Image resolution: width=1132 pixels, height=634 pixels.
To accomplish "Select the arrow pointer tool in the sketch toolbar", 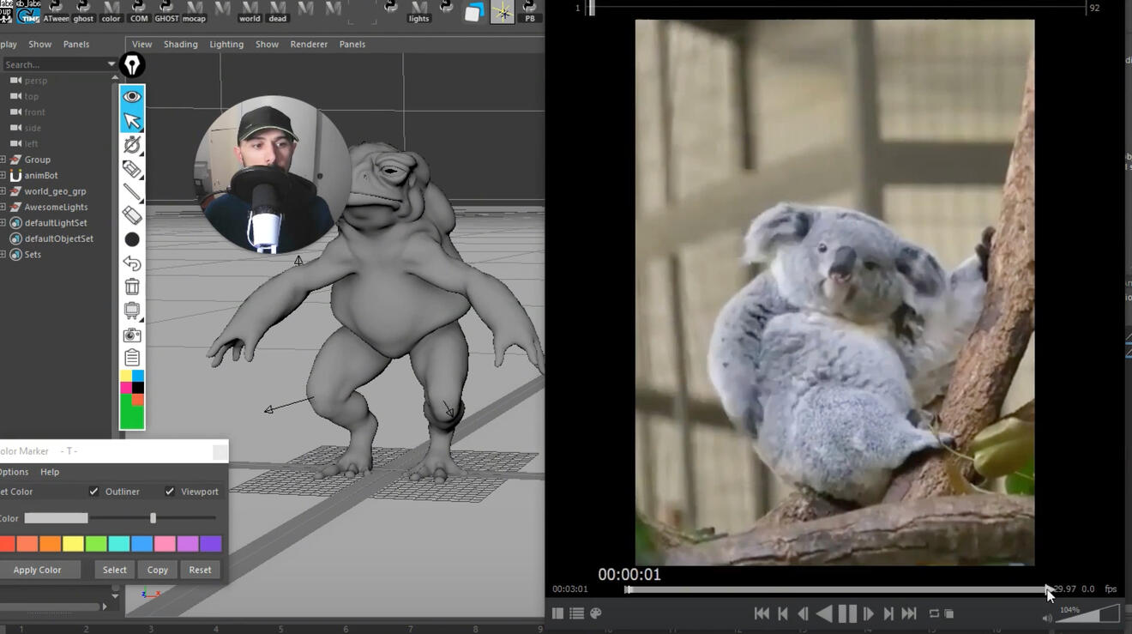I will click(x=132, y=121).
